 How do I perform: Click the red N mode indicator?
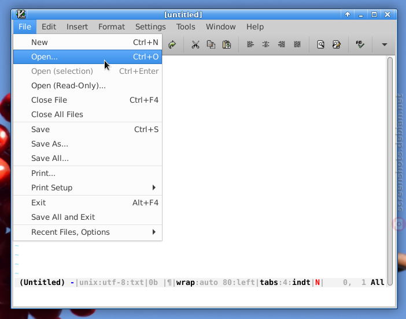tap(318, 282)
